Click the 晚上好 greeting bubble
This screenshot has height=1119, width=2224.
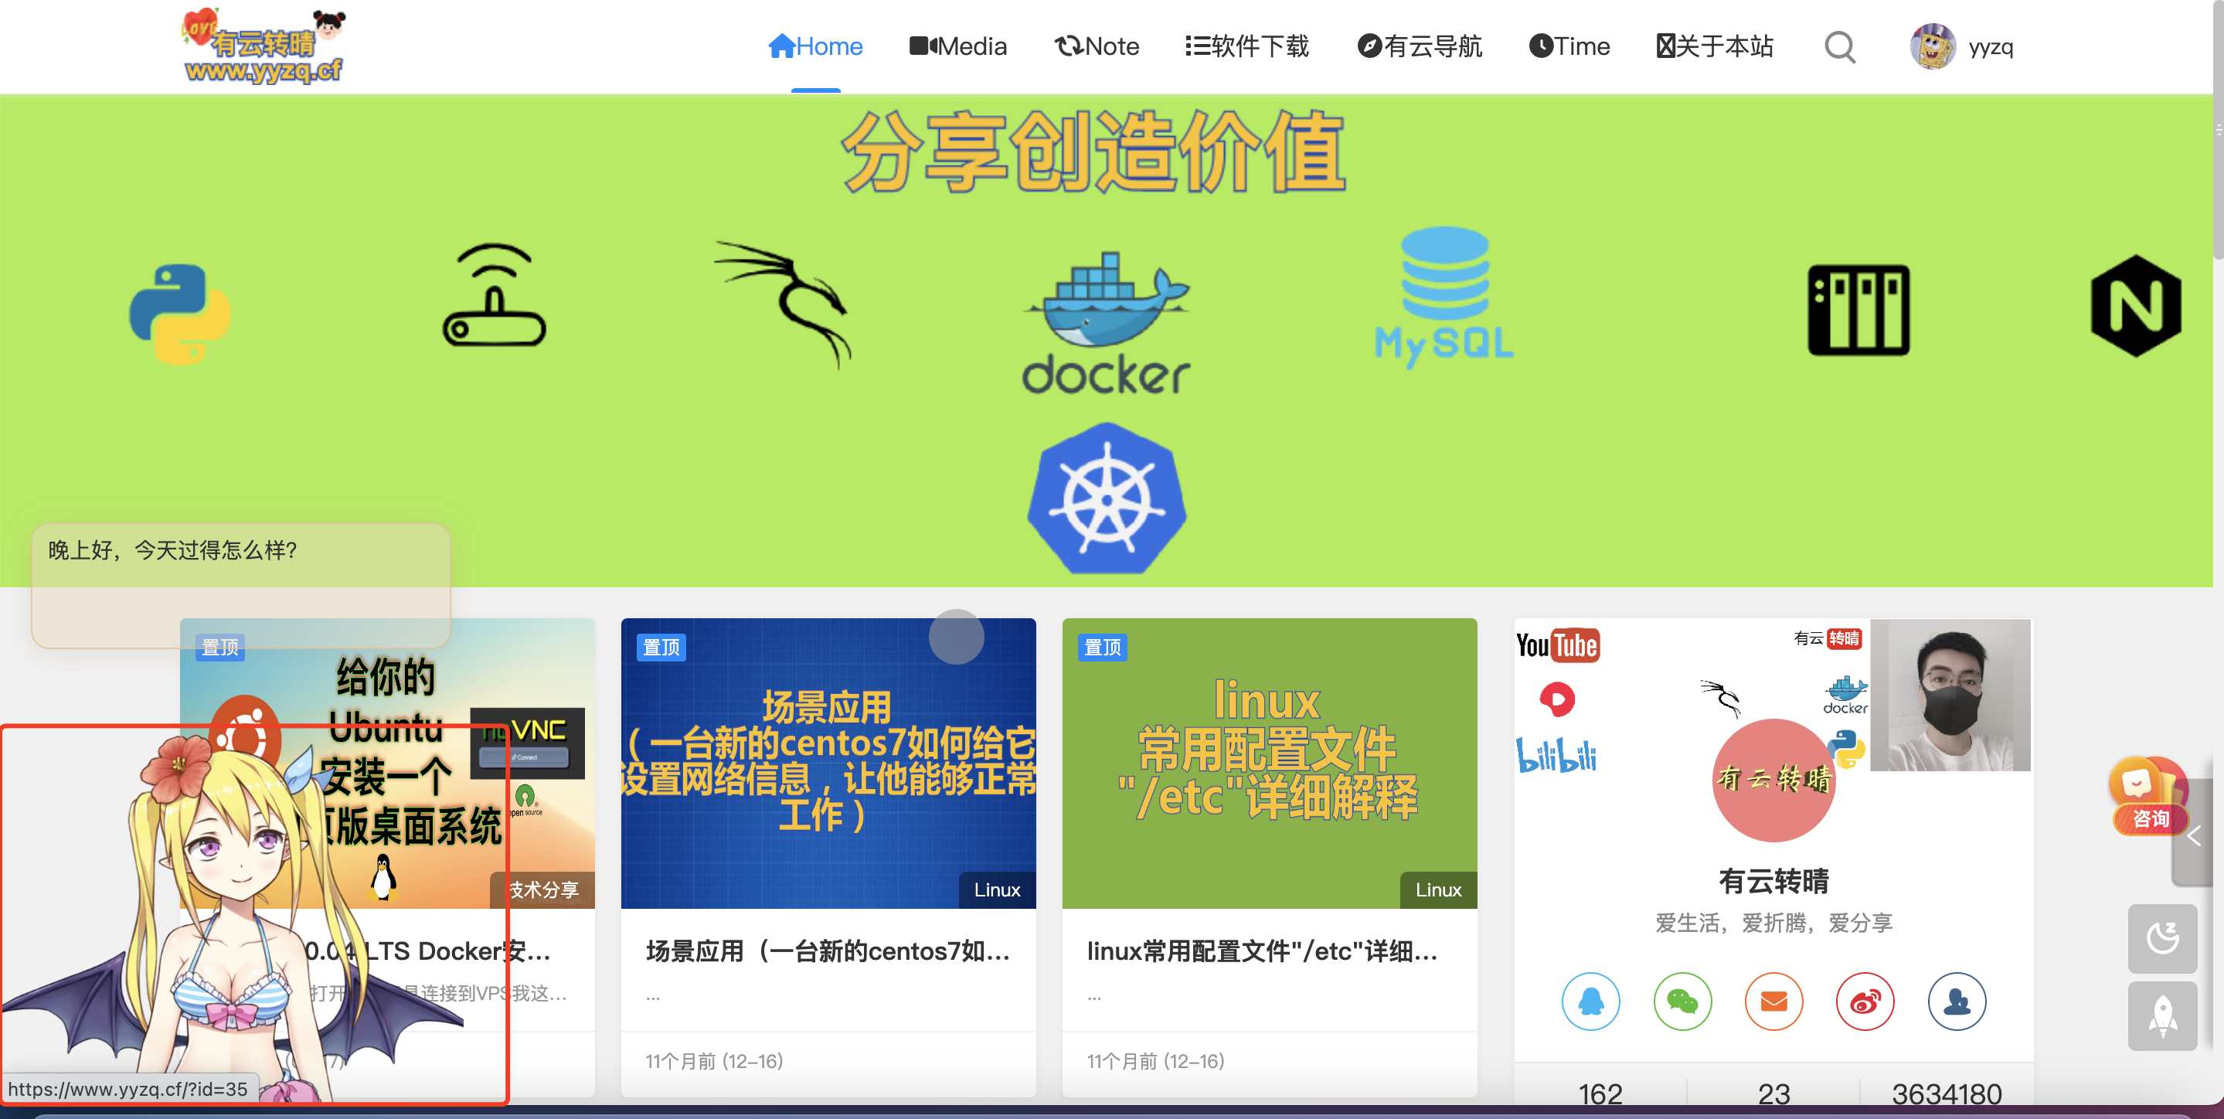pos(241,586)
